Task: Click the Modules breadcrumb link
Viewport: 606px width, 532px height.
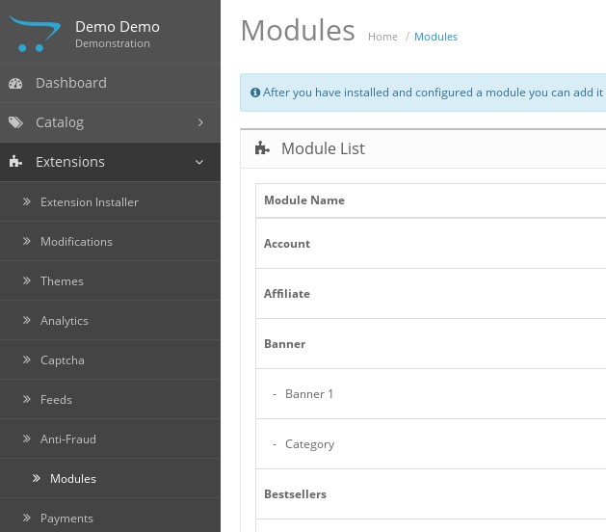Action: pos(435,37)
